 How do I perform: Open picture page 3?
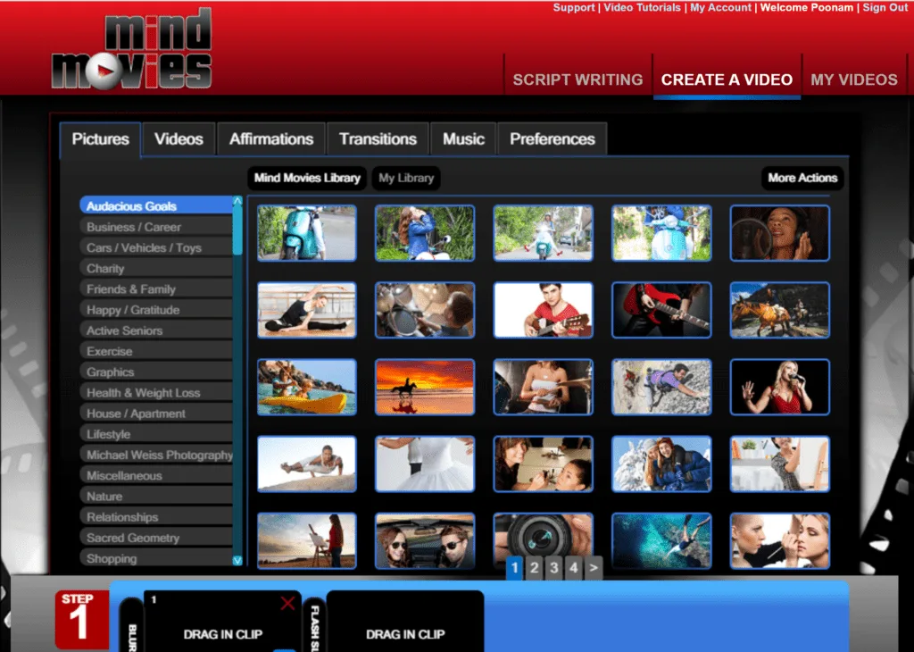pos(554,567)
